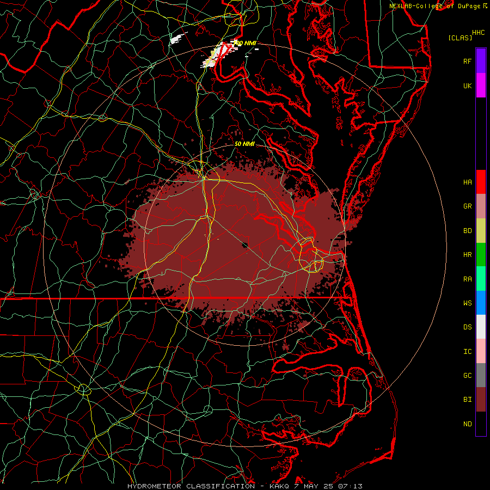Click the RF legend label
The width and height of the screenshot is (490, 490).
467,61
